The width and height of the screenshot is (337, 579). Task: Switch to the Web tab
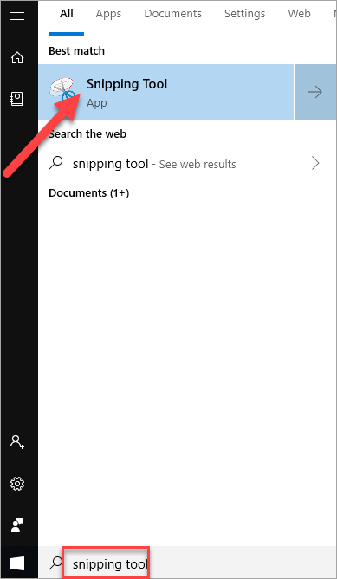299,14
